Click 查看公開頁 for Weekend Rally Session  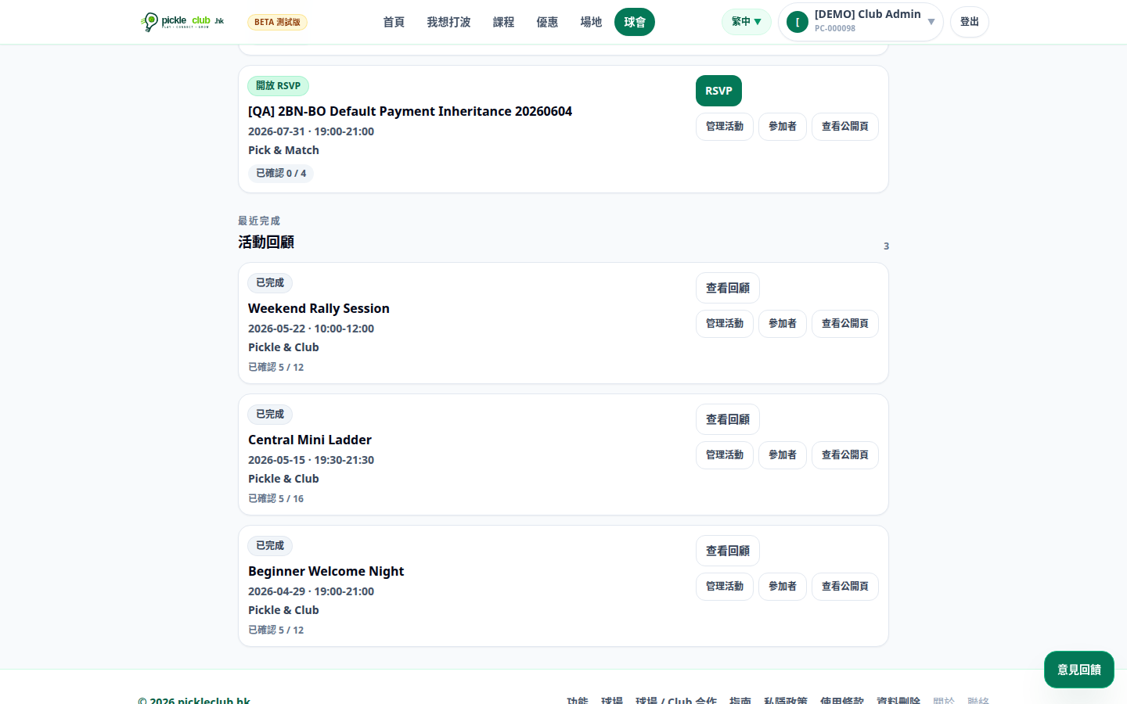[x=845, y=324]
